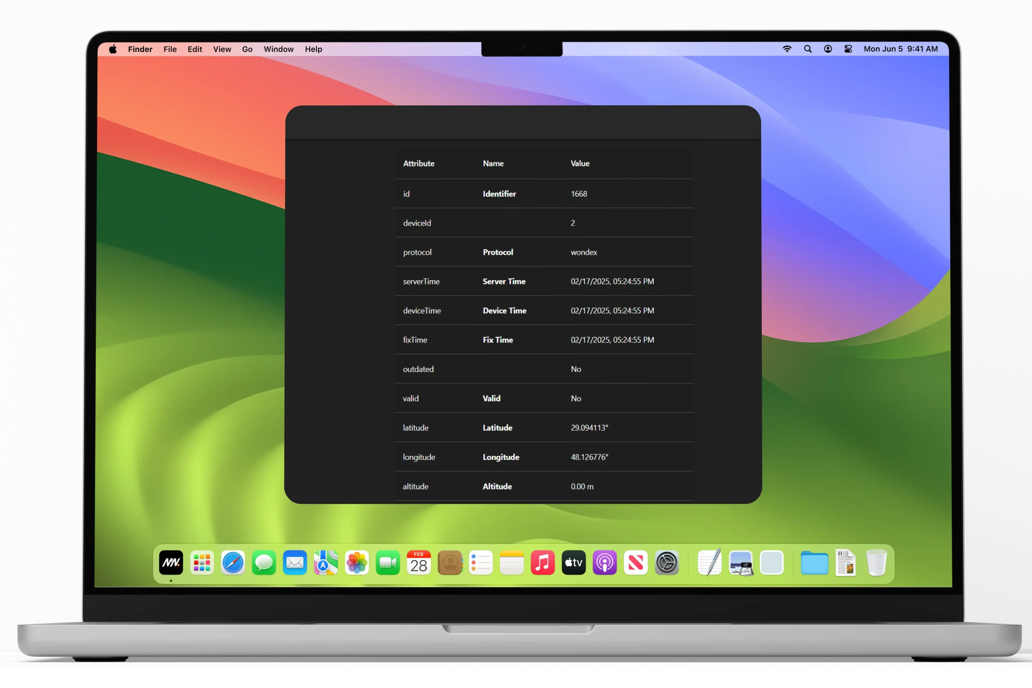Click the Protocol name cell
The width and height of the screenshot is (1032, 688).
pos(498,252)
